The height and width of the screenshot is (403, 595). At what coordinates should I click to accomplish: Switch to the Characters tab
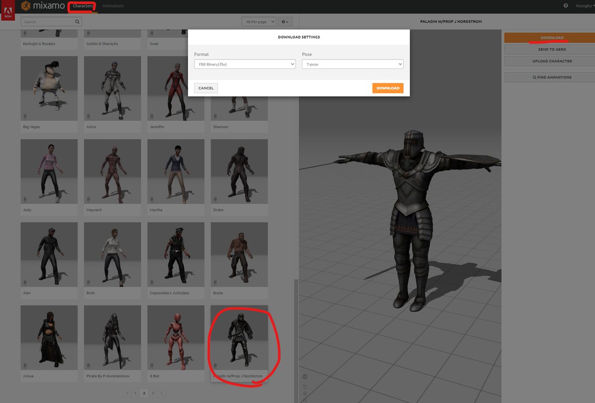(x=83, y=6)
